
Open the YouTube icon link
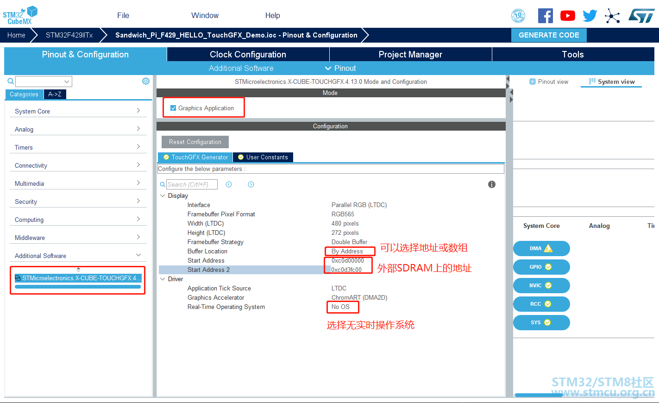[568, 16]
